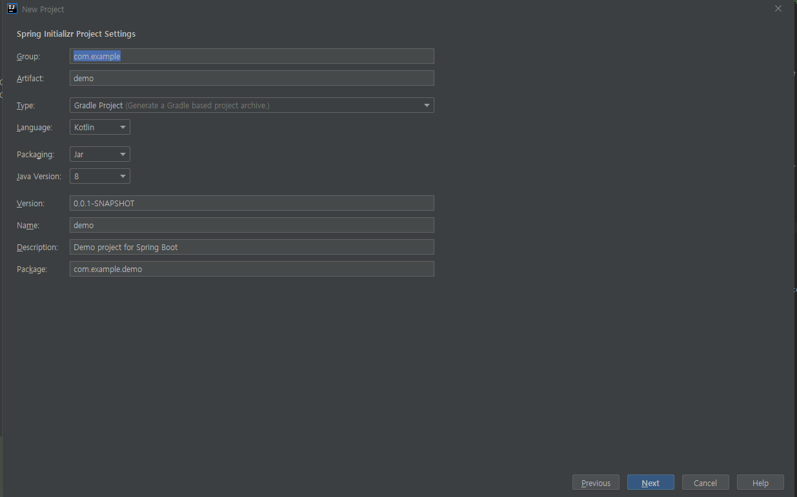Click the Java Version label

coord(39,177)
